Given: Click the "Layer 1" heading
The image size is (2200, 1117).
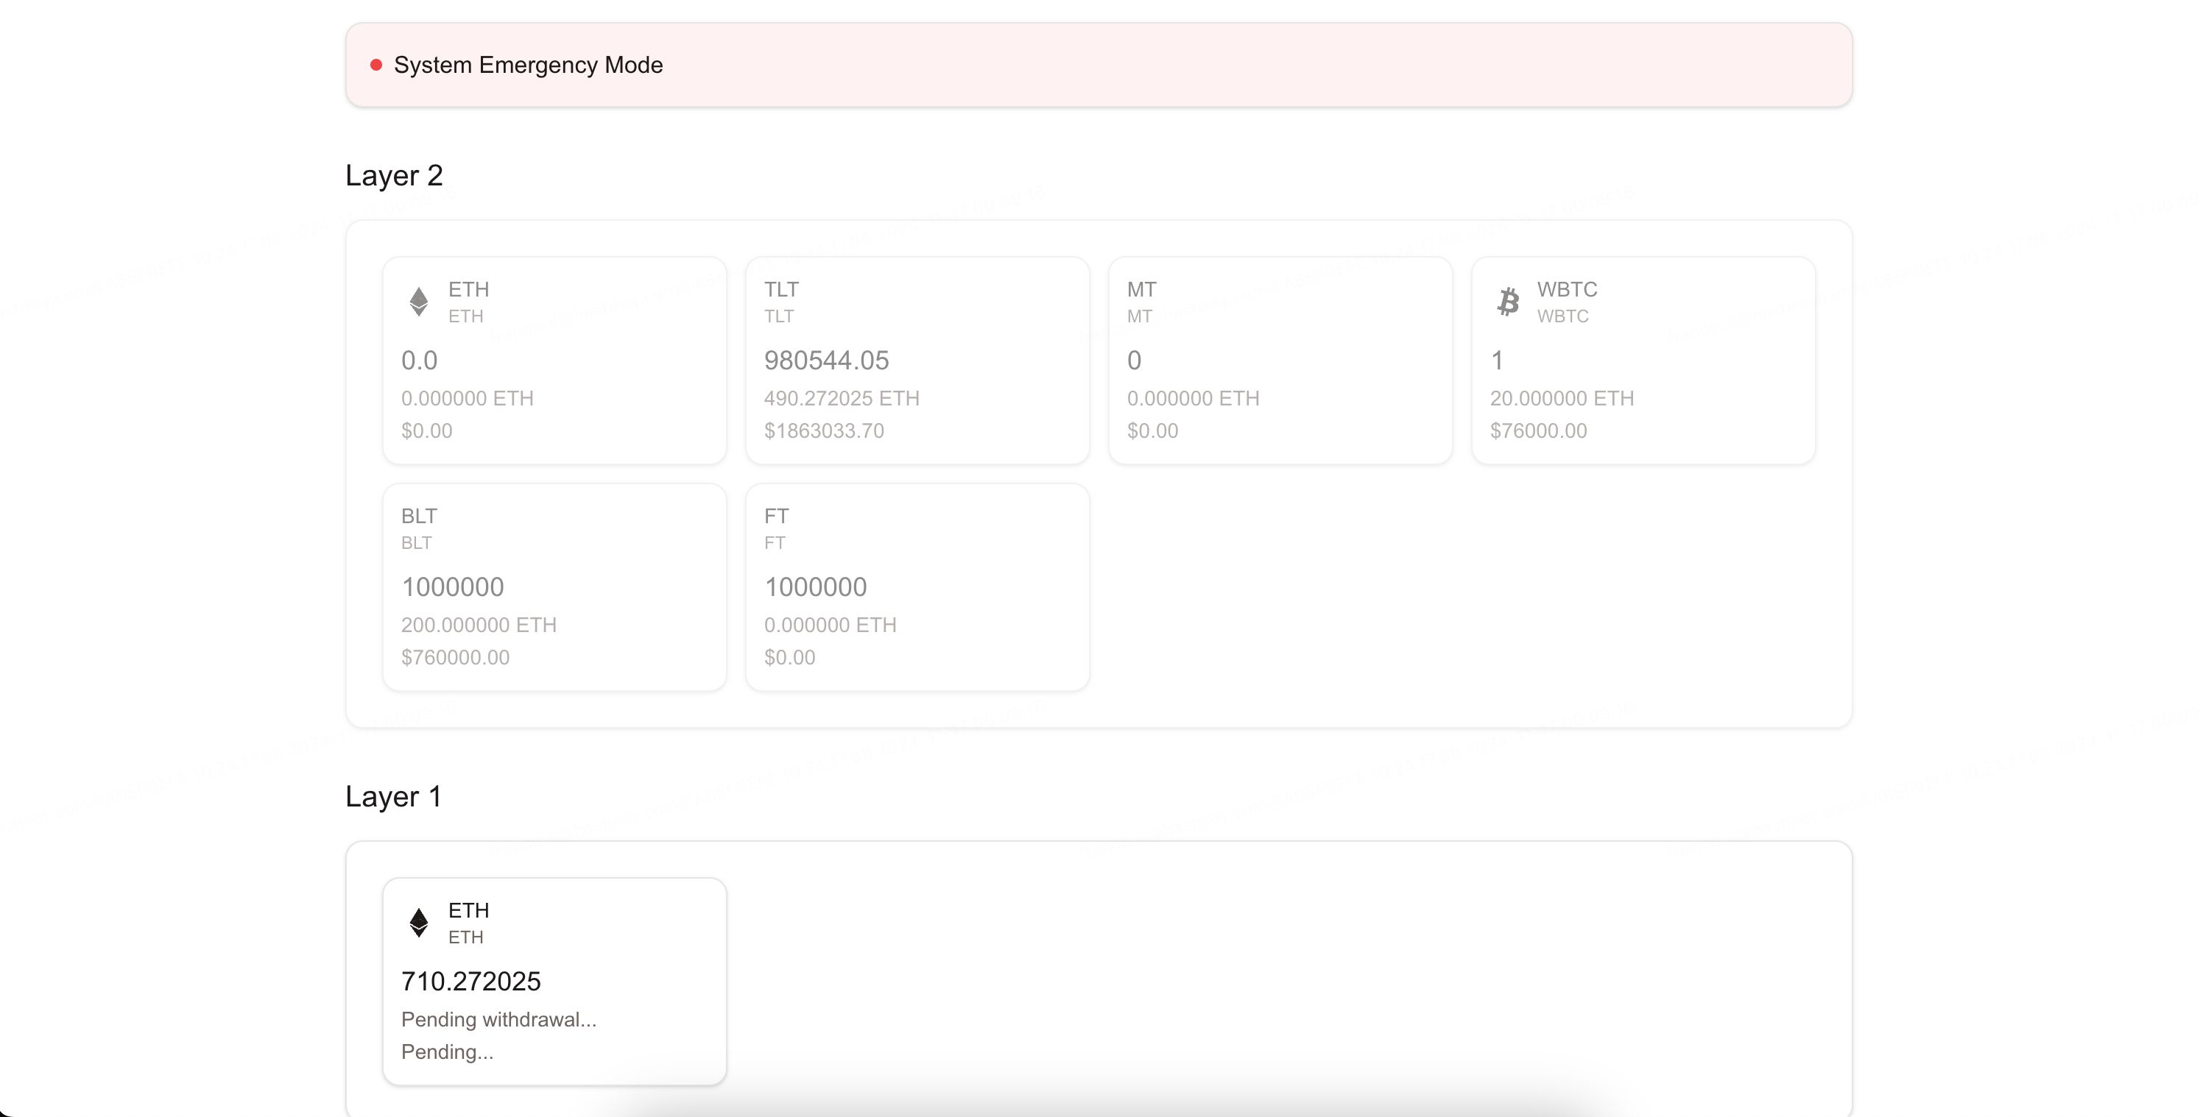Looking at the screenshot, I should (394, 796).
